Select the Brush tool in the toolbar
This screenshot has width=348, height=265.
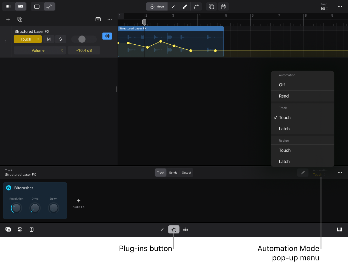185,6
